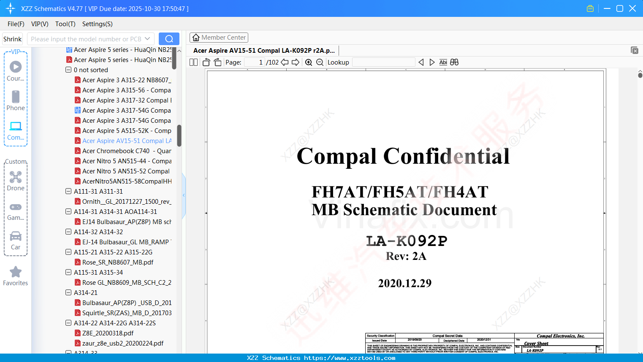Rotate the page clockwise
This screenshot has height=362, width=643.
click(x=217, y=62)
